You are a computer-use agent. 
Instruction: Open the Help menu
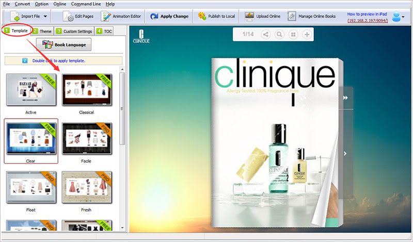[110, 4]
